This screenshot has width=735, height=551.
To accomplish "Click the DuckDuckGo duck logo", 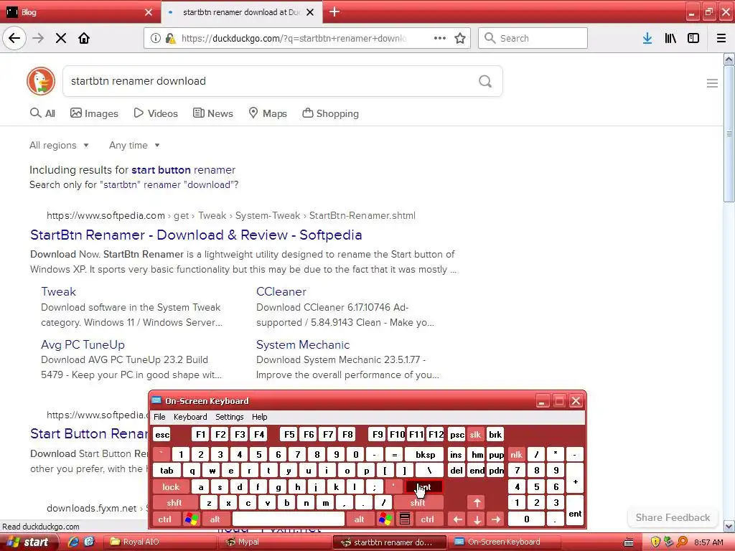I will click(41, 81).
